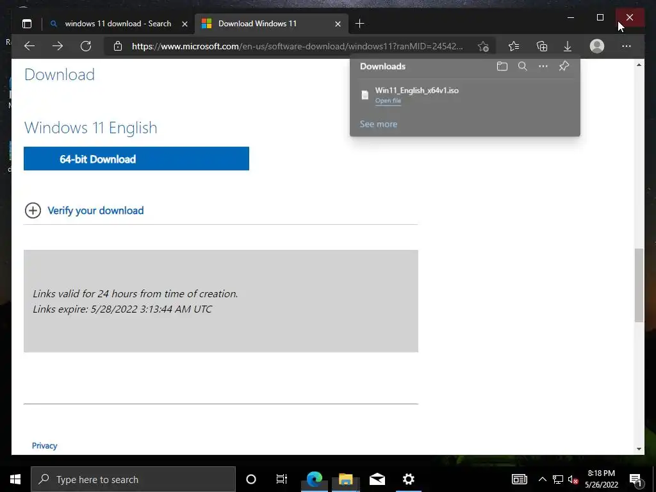Open the clock and calendar flyout

(x=601, y=479)
